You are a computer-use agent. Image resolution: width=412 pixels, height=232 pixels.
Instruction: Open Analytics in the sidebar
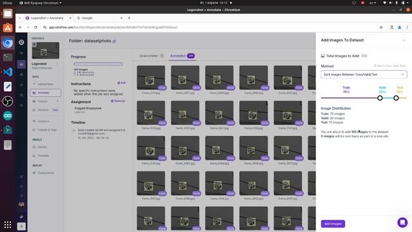[x=46, y=121]
